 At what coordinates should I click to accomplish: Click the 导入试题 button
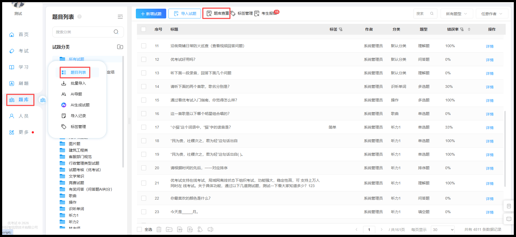[185, 14]
